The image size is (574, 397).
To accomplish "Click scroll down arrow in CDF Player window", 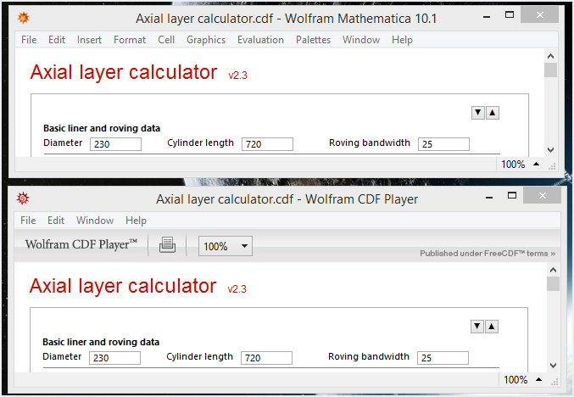I will (553, 366).
